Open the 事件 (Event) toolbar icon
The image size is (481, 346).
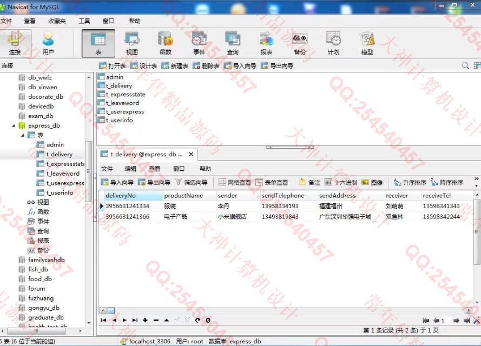click(199, 43)
